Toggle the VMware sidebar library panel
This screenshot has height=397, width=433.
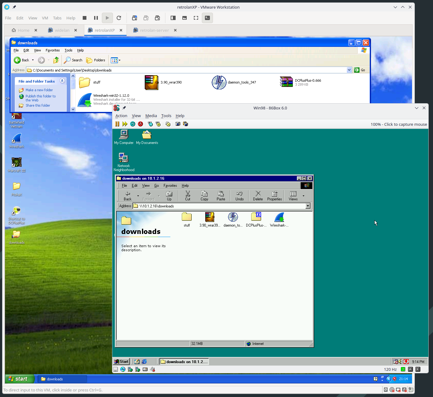tap(173, 18)
